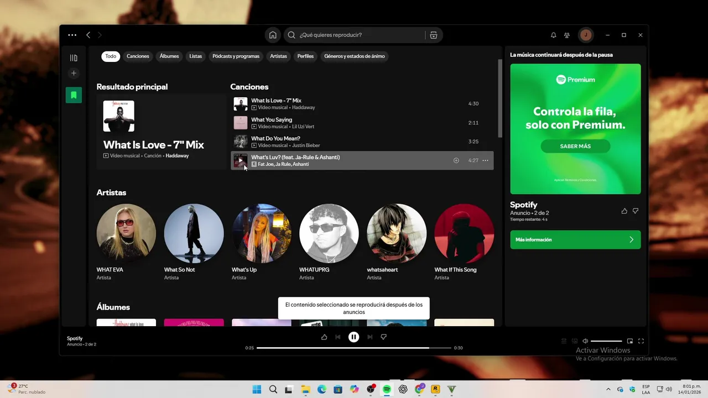
Task: Open ChatGPT app from taskbar
Action: (x=403, y=389)
